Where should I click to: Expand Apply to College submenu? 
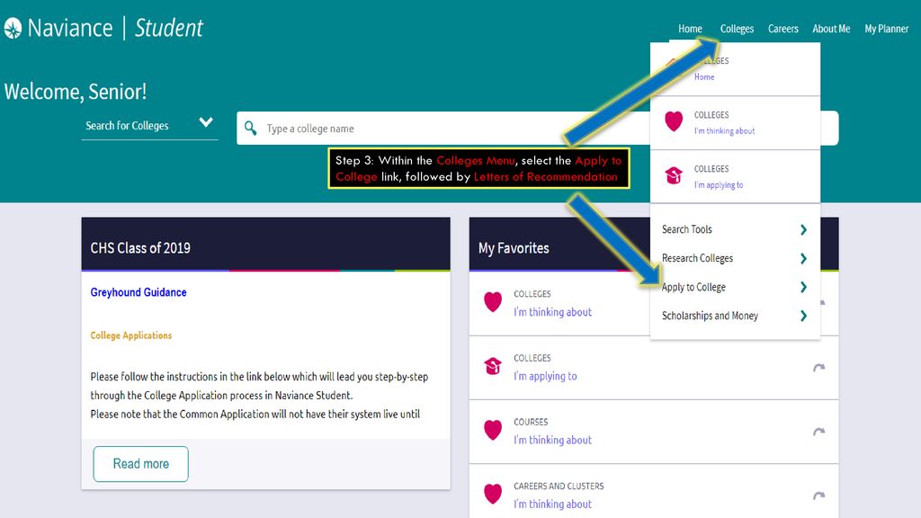point(735,287)
